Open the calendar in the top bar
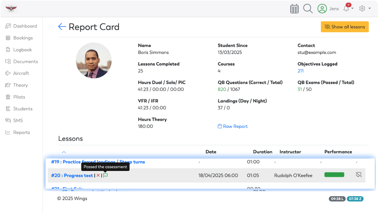378x213 pixels. [294, 8]
